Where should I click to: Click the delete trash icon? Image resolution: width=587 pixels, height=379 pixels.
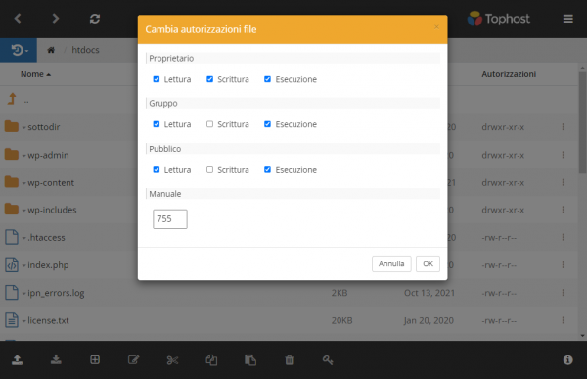(289, 359)
